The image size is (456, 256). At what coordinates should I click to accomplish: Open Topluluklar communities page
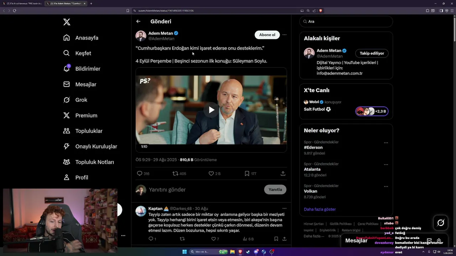tap(82, 131)
